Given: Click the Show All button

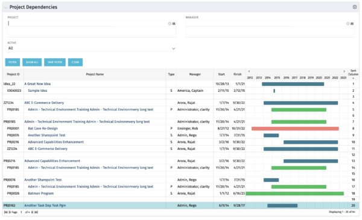Looking at the screenshot, I should pyautogui.click(x=32, y=62).
